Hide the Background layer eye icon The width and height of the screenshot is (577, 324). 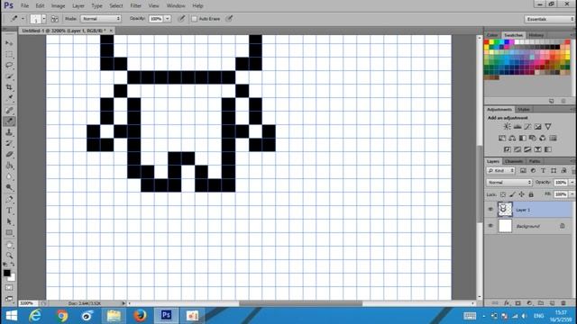click(490, 226)
